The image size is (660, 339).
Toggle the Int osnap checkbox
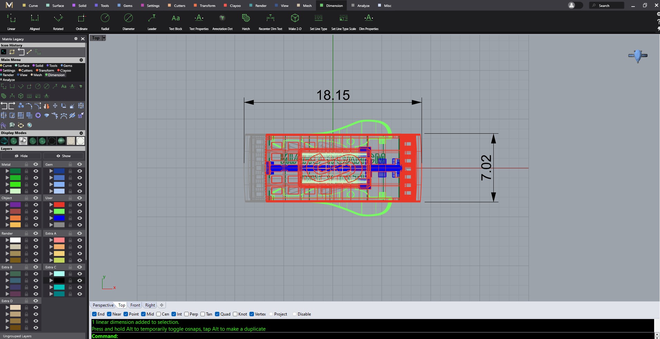click(174, 314)
